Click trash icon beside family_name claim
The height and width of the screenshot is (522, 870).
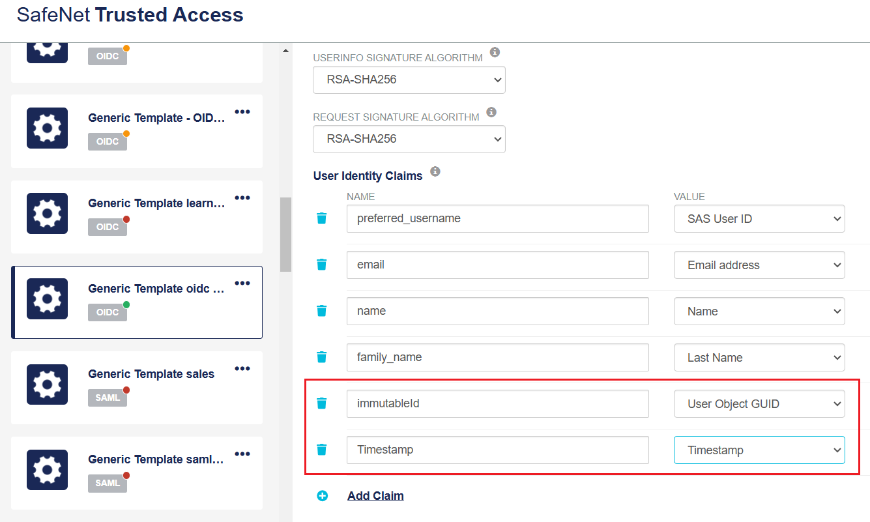click(x=321, y=357)
